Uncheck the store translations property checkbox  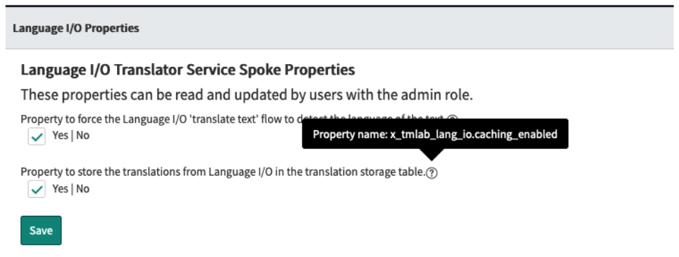[x=37, y=189]
